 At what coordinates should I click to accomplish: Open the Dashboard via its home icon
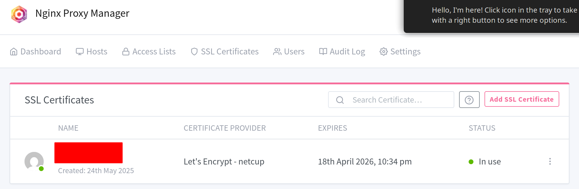coord(14,52)
